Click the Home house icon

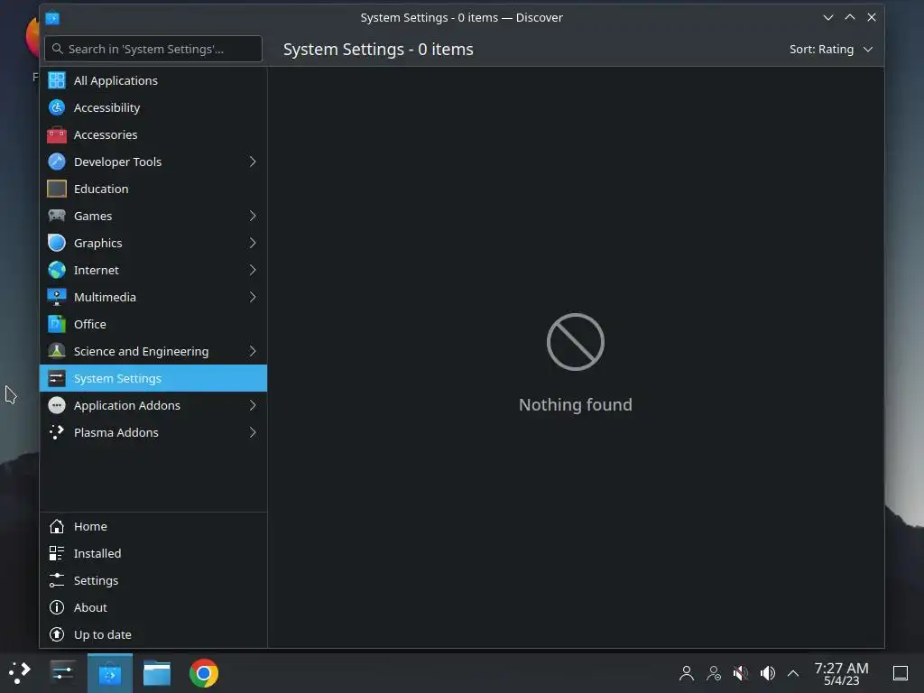point(57,526)
